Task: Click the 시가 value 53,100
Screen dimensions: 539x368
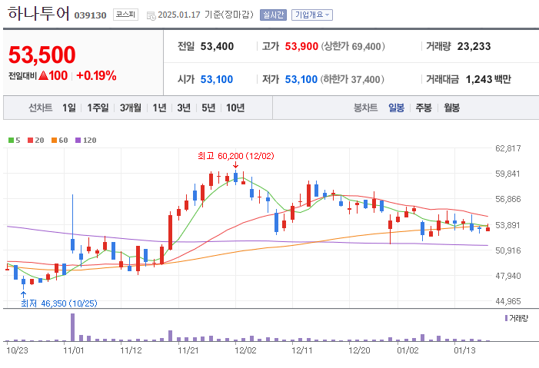Action: pos(217,79)
